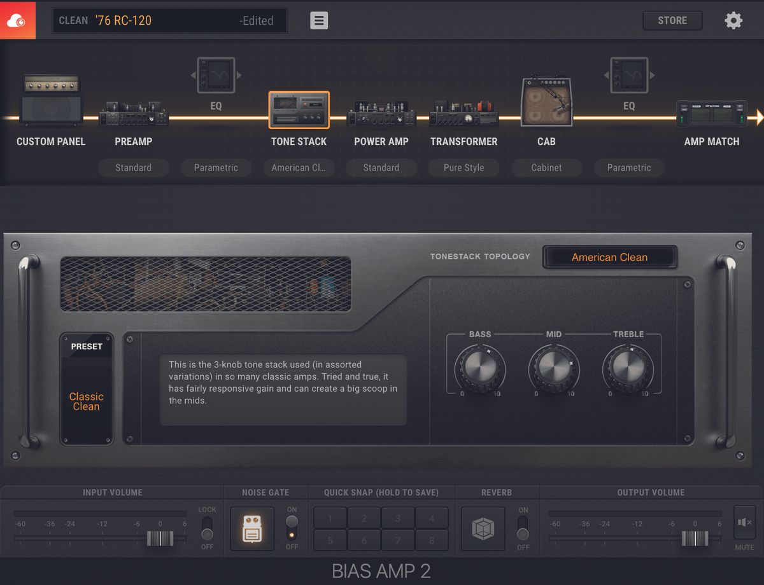Select the Preamp module in the signal chain
The width and height of the screenshot is (764, 585).
134,114
